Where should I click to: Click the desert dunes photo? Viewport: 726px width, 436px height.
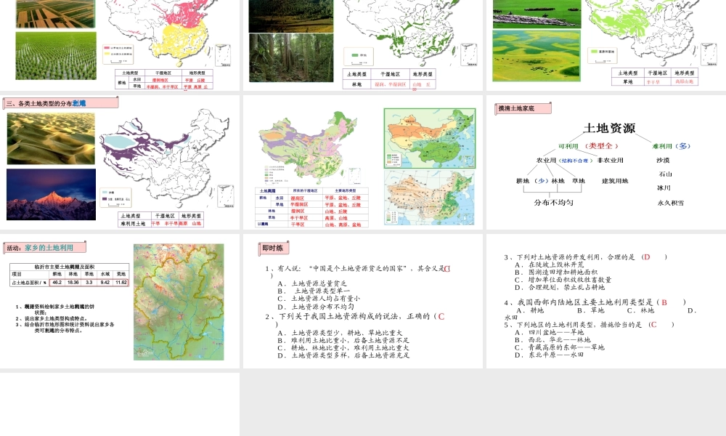[51, 139]
